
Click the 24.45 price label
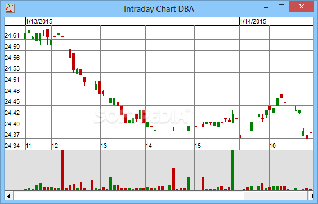point(12,101)
